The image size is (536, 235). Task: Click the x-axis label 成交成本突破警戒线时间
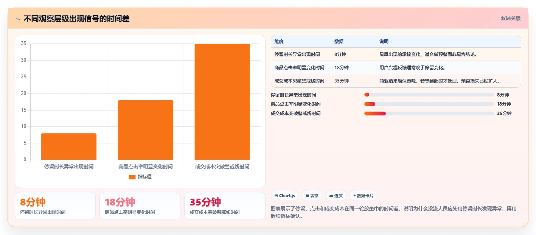[222, 167]
